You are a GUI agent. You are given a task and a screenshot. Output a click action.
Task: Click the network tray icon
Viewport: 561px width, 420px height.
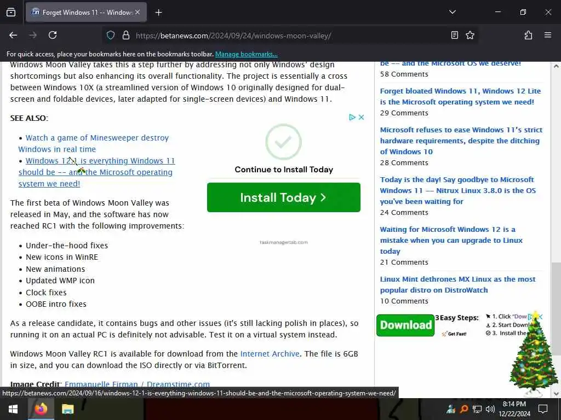477,409
